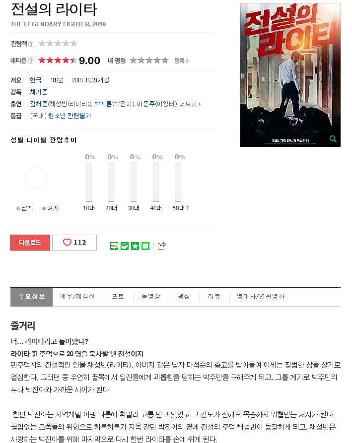Screen dimensions: 352x443
Task: Share to Naver blog icon
Action: pos(114,246)
